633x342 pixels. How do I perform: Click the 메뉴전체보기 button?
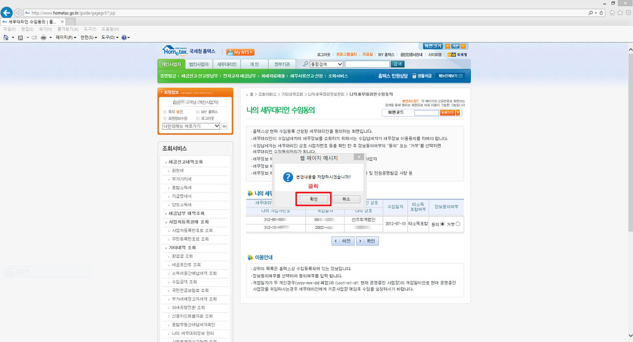pyautogui.click(x=451, y=76)
